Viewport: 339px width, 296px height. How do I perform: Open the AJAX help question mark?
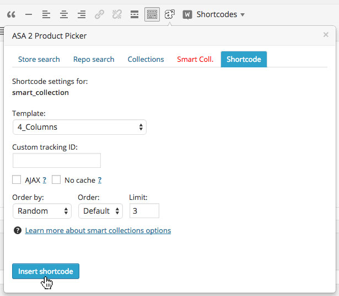tap(44, 180)
